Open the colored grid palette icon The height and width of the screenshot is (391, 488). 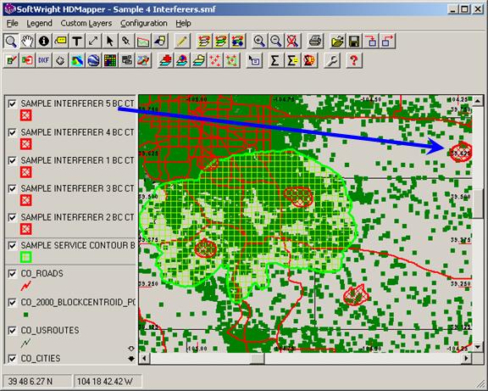click(110, 60)
